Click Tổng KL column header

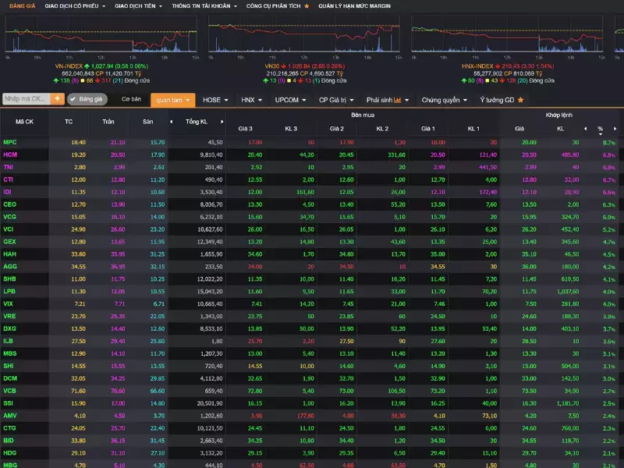click(197, 122)
